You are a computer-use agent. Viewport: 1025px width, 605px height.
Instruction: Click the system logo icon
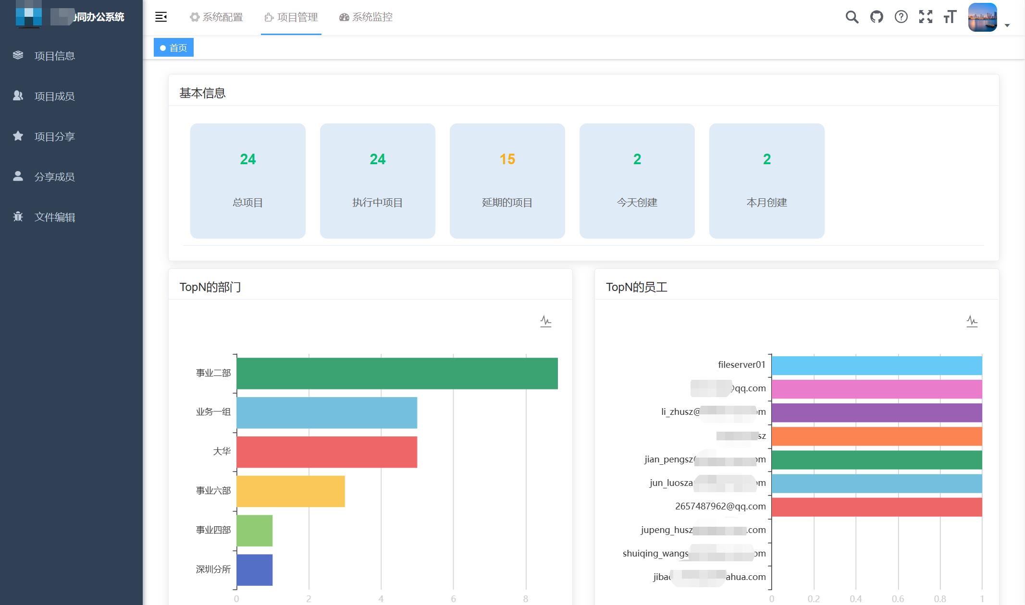[x=28, y=14]
